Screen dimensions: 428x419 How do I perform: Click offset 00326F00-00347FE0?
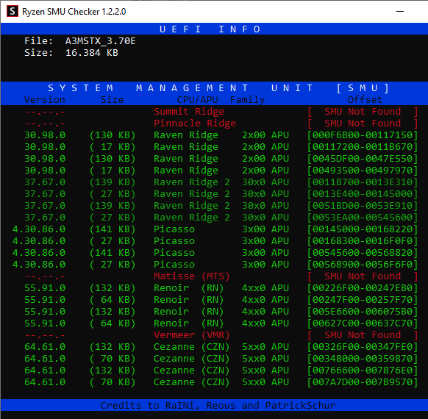pos(363,347)
